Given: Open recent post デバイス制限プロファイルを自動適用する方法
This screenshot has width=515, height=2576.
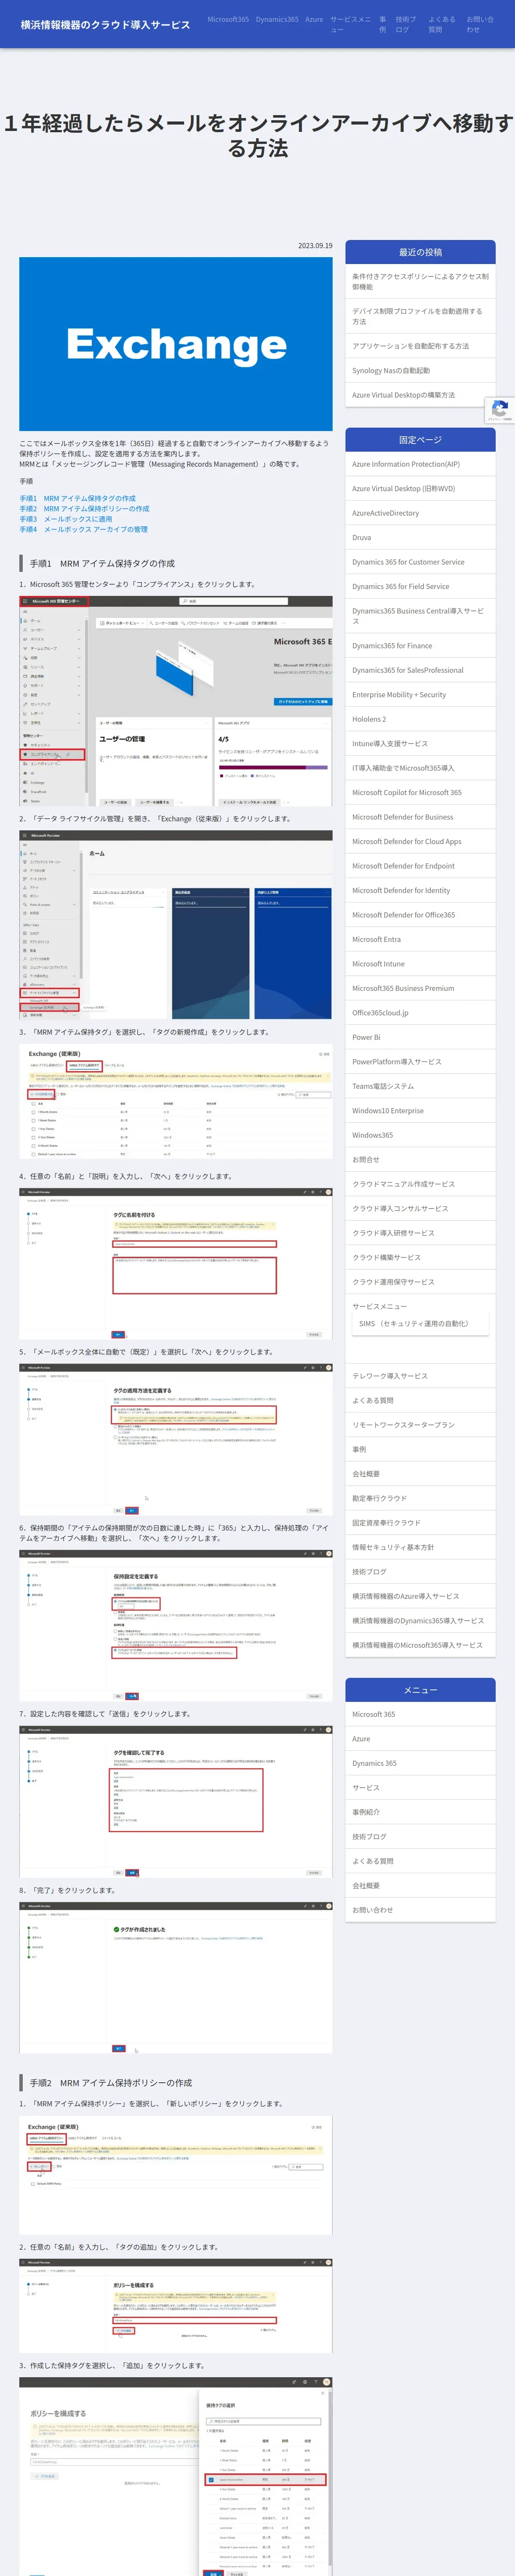Looking at the screenshot, I should (x=420, y=316).
